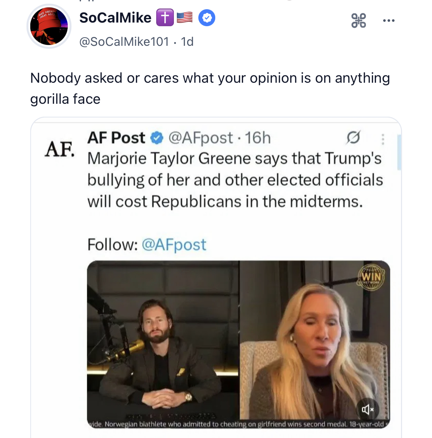The height and width of the screenshot is (438, 432).
Task: Open the AF logo avatar in quoted post
Action: 59,150
